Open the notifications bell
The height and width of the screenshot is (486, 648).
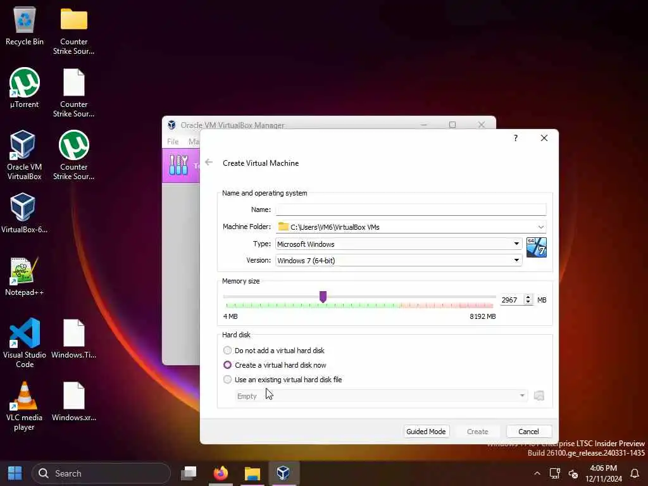[x=635, y=473]
